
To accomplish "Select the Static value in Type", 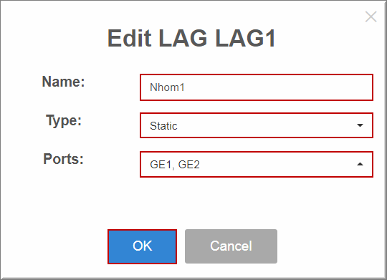I will 163,126.
